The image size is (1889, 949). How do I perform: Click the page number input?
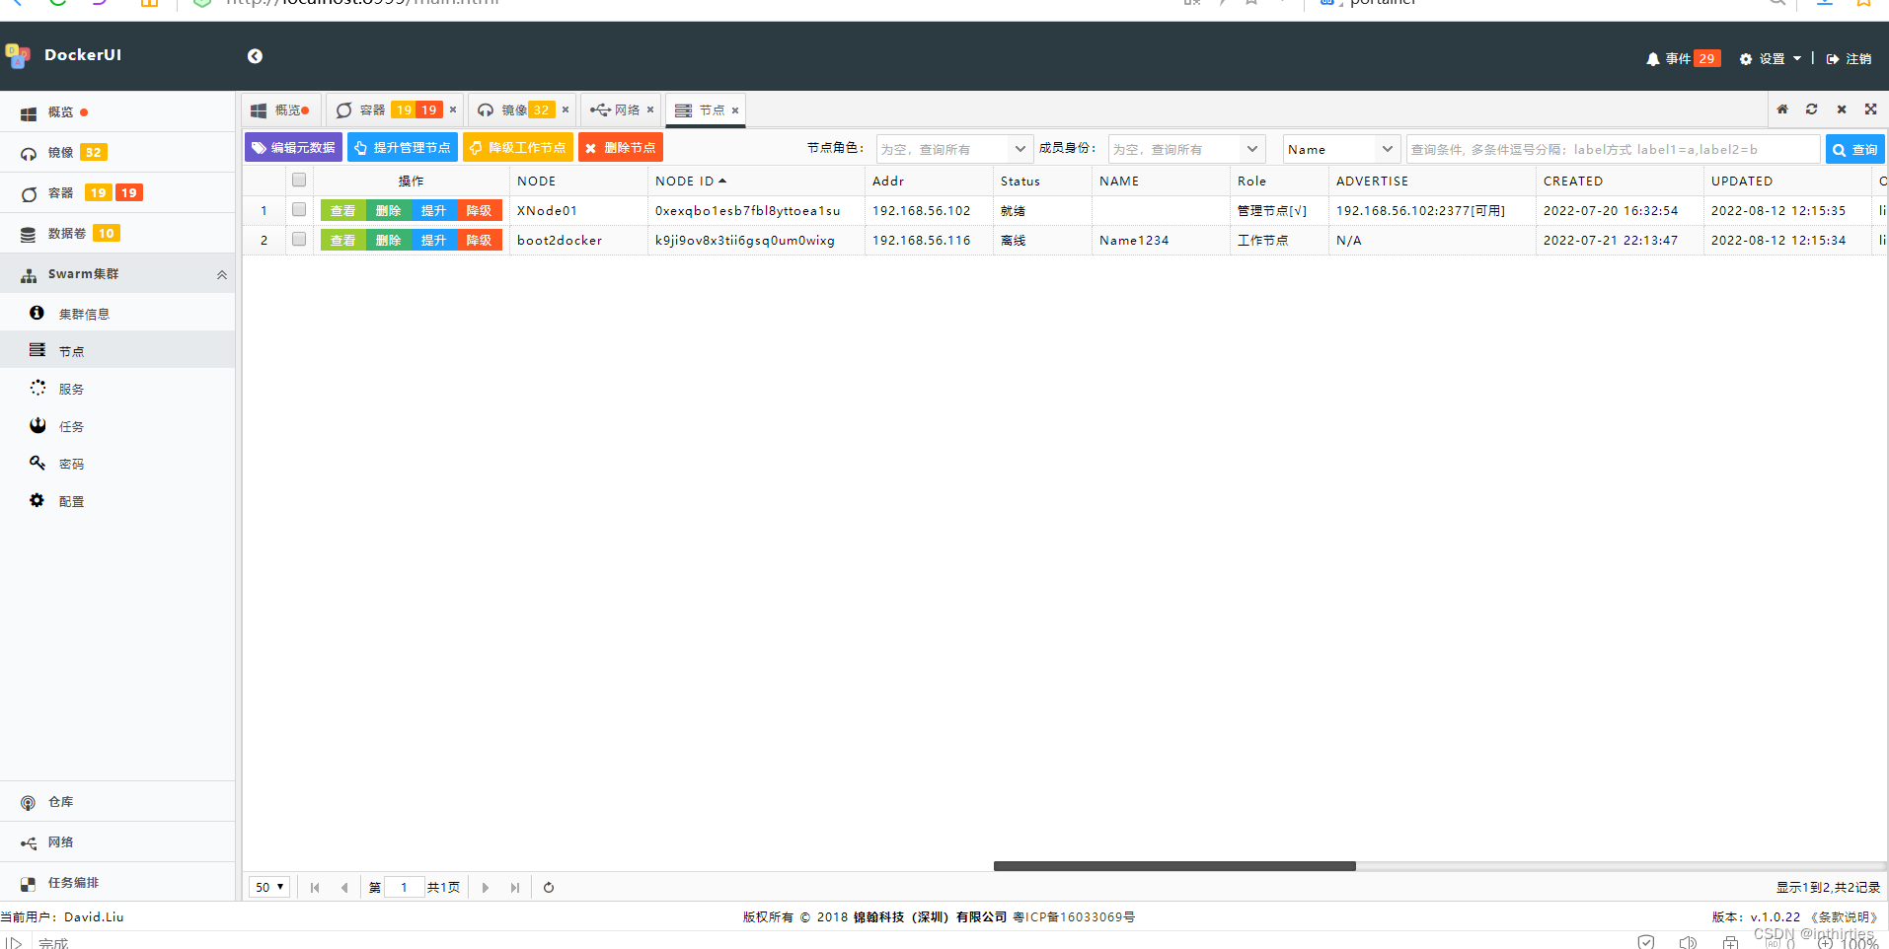click(404, 887)
